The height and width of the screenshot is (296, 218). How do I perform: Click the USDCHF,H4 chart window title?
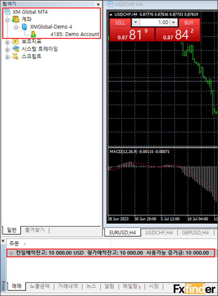(129, 4)
